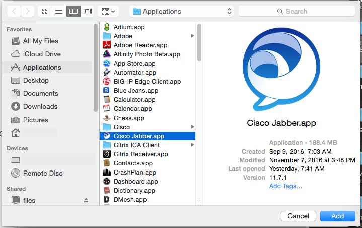
Task: Select the 'Dictionary.app' file name
Action: click(134, 191)
